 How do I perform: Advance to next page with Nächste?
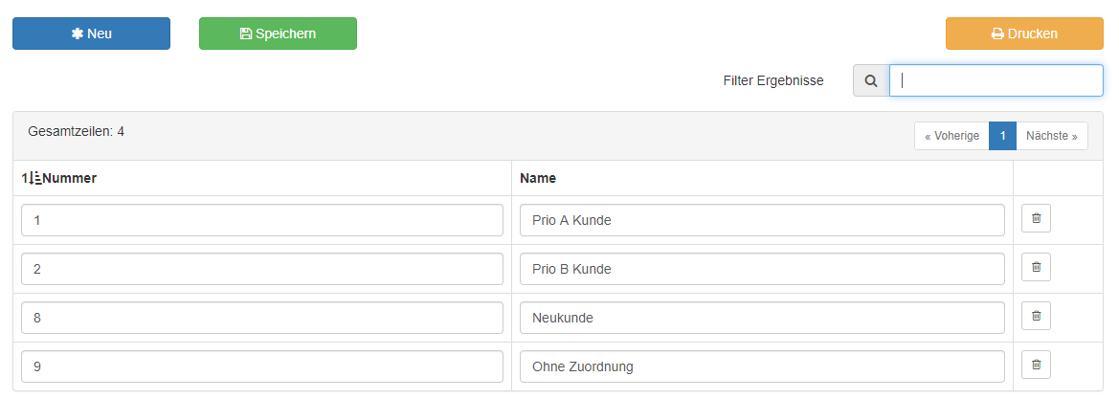tap(1052, 136)
